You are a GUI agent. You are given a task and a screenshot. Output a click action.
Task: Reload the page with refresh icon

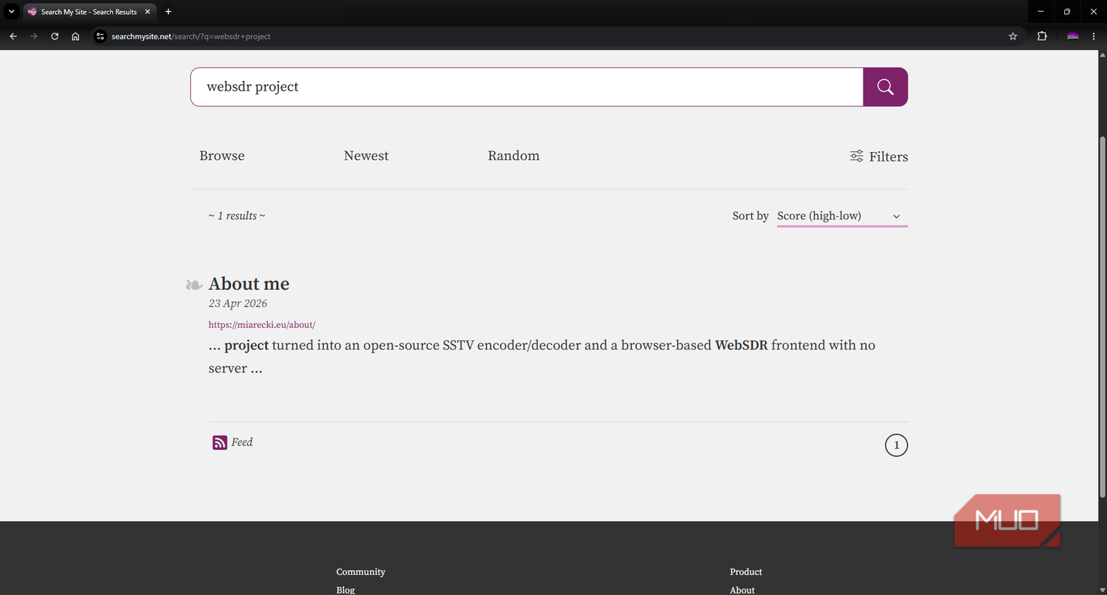pos(55,36)
